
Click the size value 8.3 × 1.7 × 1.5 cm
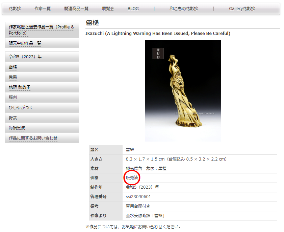point(176,159)
